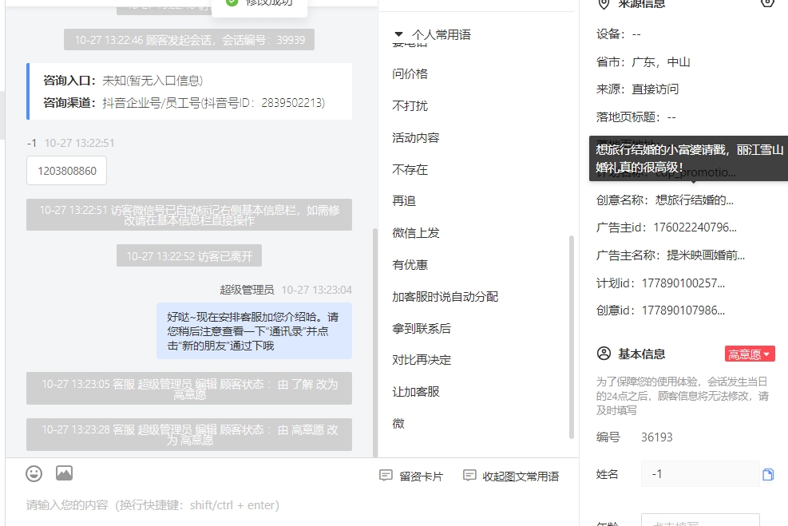
Task: Click the message input box
Action: click(x=291, y=505)
